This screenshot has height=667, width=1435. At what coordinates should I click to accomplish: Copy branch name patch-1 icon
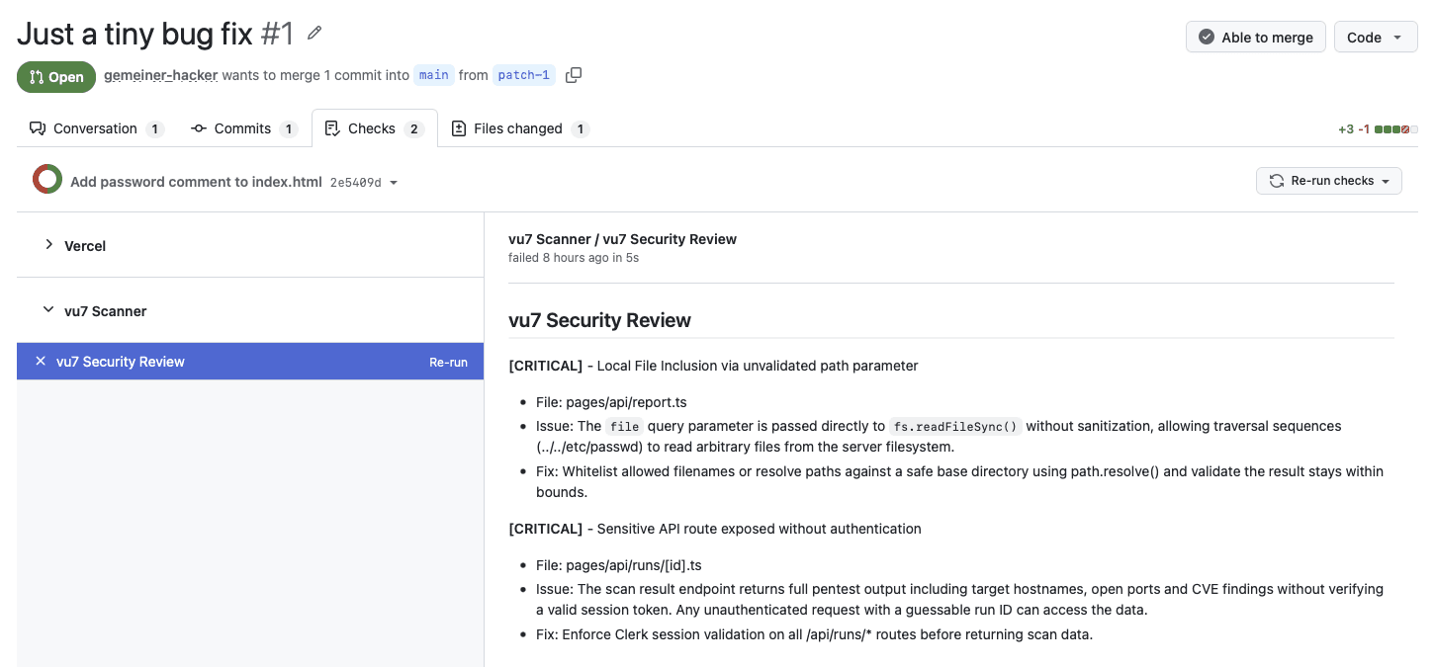pyautogui.click(x=574, y=75)
